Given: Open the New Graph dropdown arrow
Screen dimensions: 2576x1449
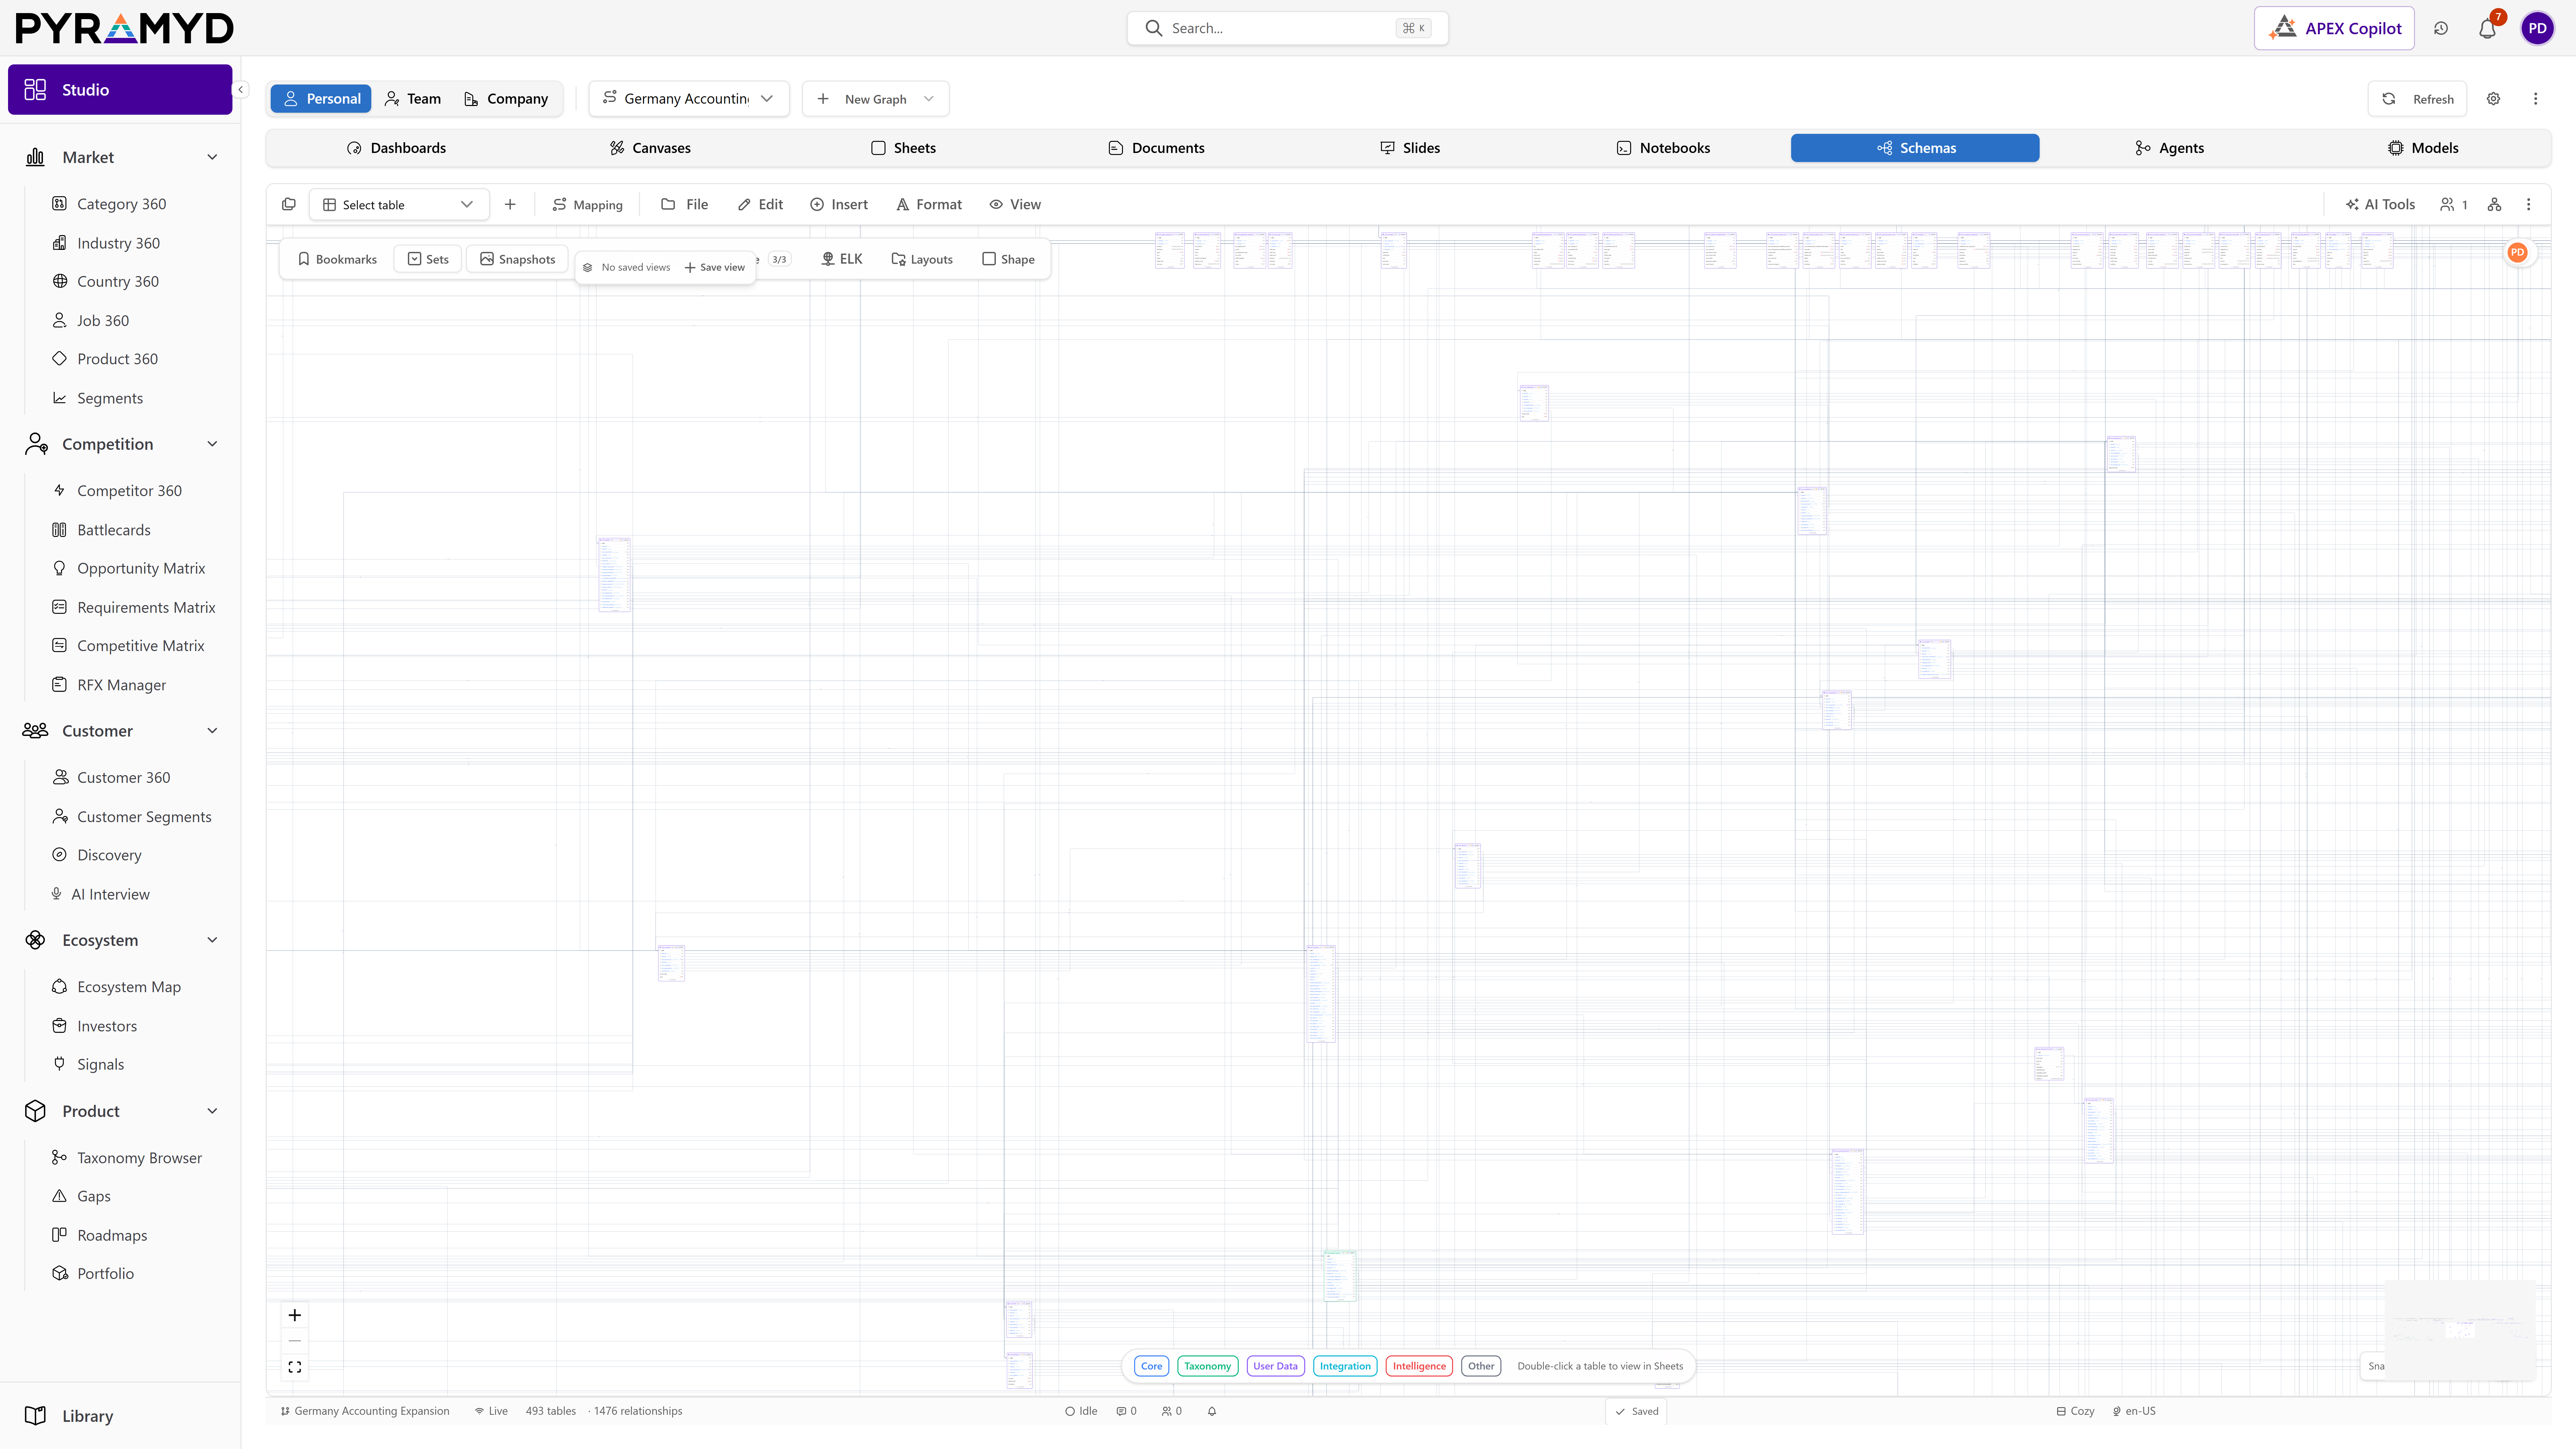Looking at the screenshot, I should [x=929, y=99].
